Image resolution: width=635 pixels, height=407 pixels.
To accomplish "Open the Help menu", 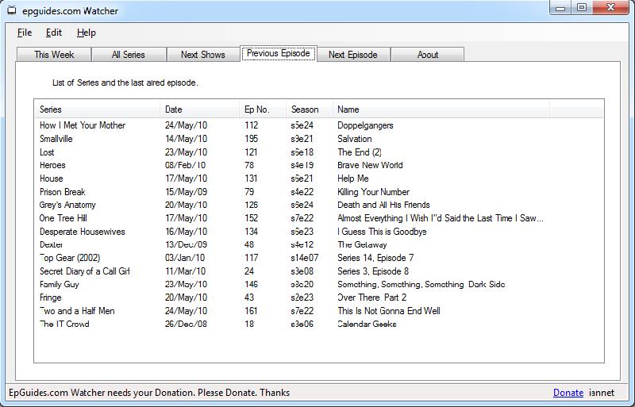I will (x=87, y=33).
